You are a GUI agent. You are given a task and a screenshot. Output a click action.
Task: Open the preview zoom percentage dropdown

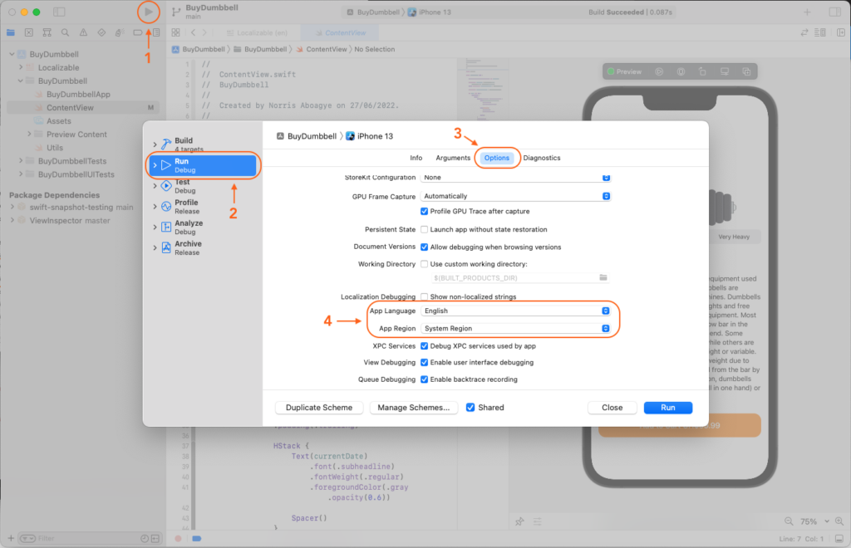point(814,521)
